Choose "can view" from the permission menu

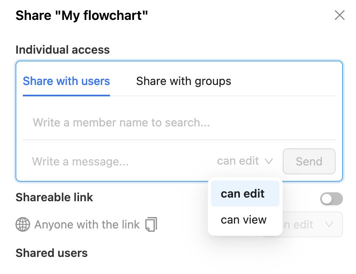click(244, 220)
